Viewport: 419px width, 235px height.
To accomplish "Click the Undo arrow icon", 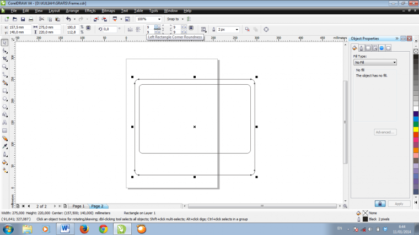I will (68, 19).
